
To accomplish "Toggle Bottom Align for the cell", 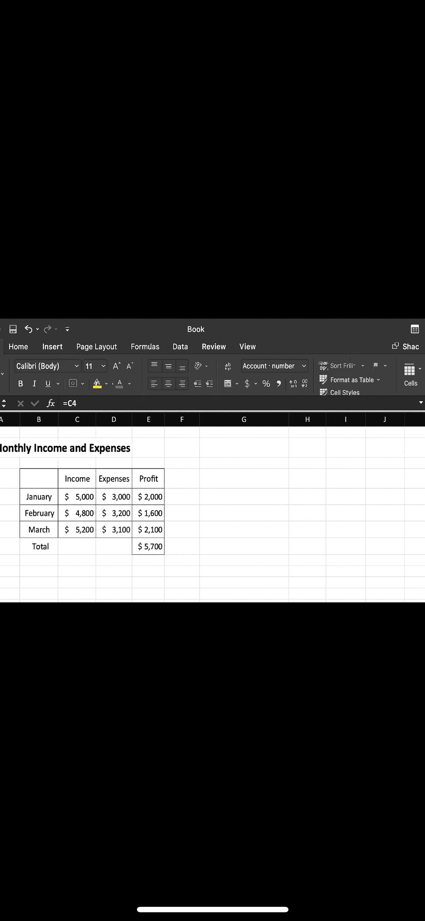I will tap(182, 367).
